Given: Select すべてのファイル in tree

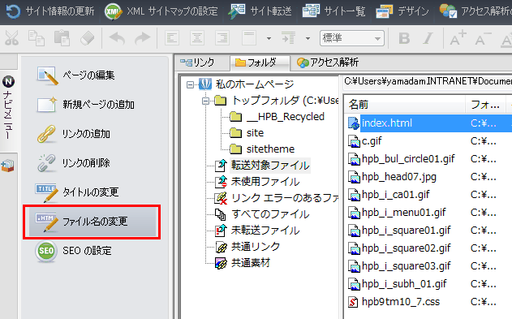Looking at the screenshot, I should (270, 214).
